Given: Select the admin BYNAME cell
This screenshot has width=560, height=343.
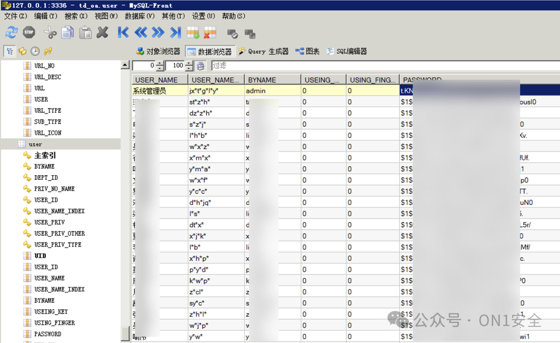Looking at the screenshot, I should point(273,91).
